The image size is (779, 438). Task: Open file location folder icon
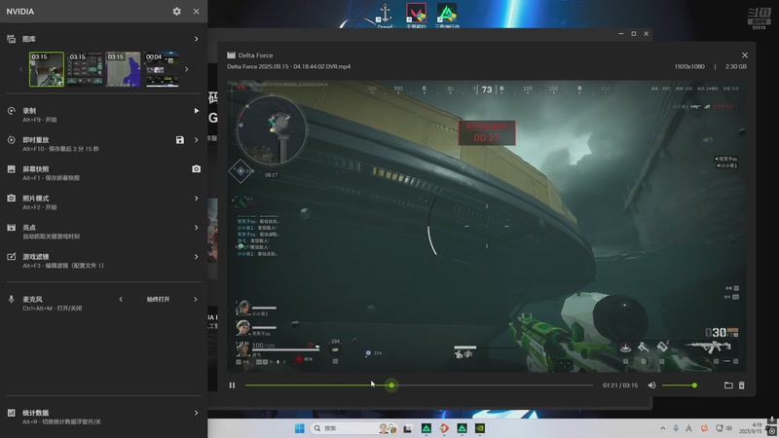(x=728, y=385)
